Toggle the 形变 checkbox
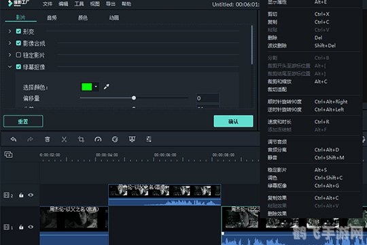Image resolution: width=367 pixels, height=245 pixels. coord(18,31)
